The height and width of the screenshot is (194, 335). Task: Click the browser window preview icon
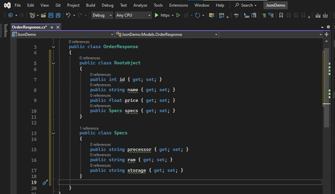click(222, 15)
